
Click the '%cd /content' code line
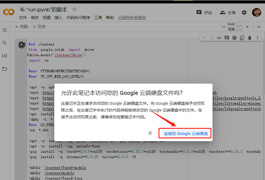41,44
